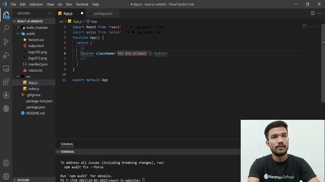Open the View menu
325x182 pixels.
(x=50, y=4)
